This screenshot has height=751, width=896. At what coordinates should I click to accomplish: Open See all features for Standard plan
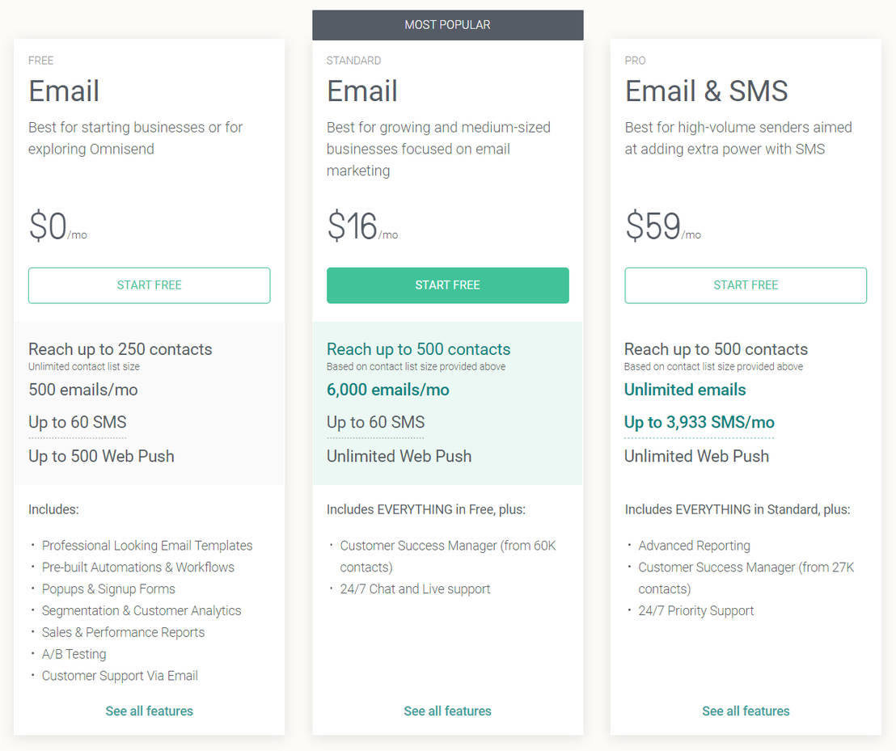point(447,711)
